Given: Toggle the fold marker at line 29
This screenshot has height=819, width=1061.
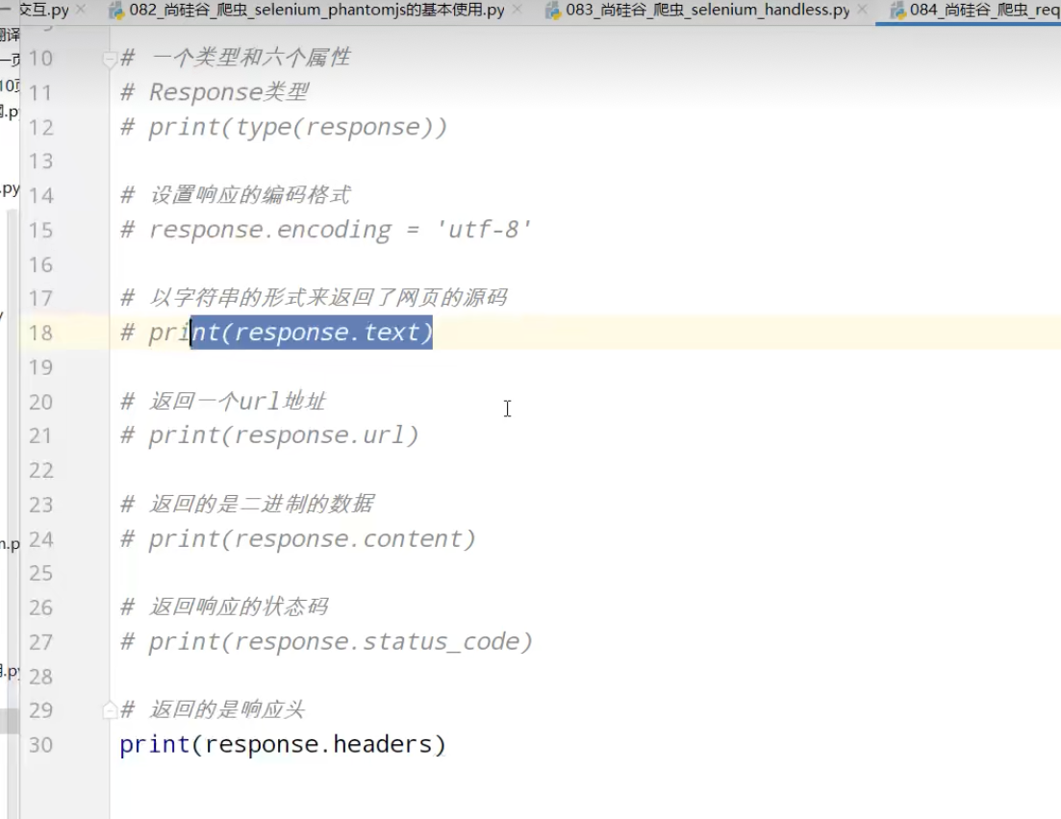Looking at the screenshot, I should tap(109, 710).
